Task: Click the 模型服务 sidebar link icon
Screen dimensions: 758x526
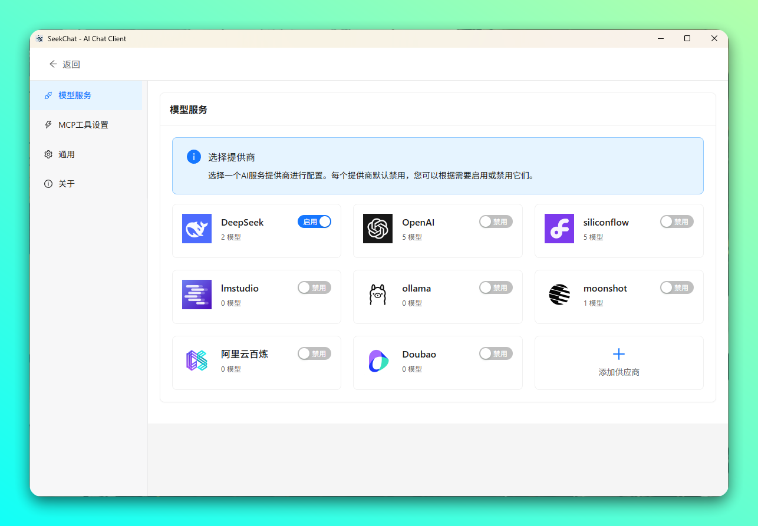Action: (x=48, y=95)
